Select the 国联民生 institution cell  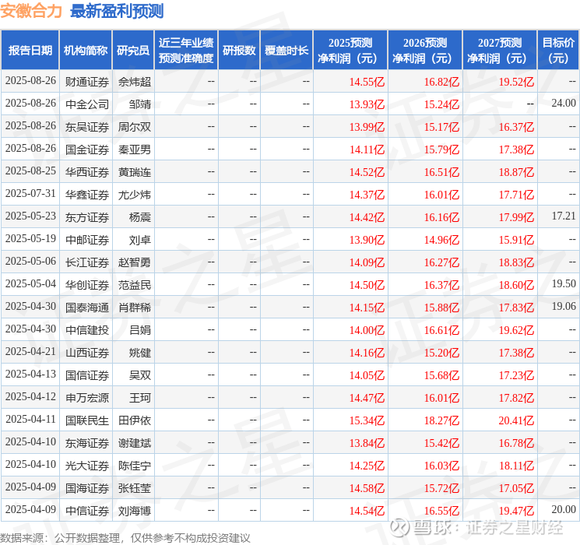pos(87,420)
